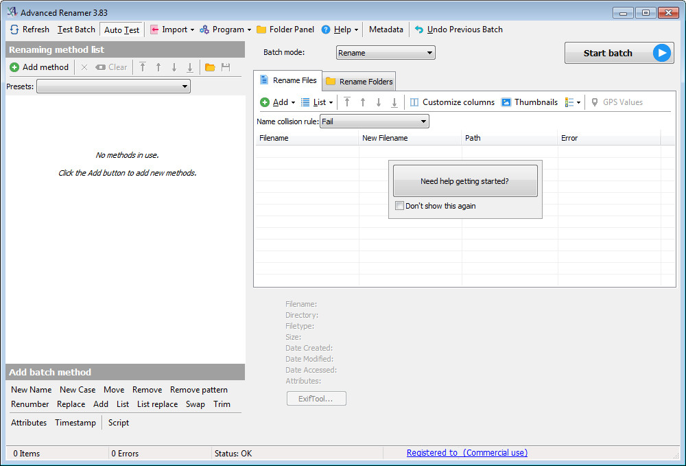Open the Import dropdown menu

click(172, 30)
